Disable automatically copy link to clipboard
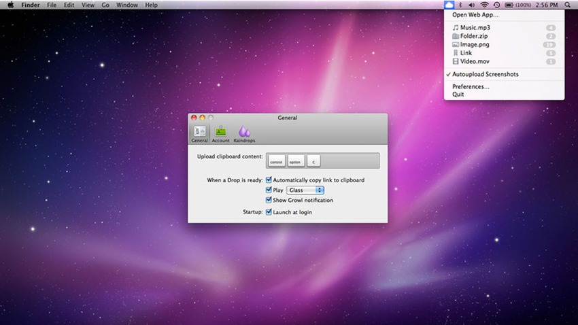The height and width of the screenshot is (325, 578). [269, 180]
